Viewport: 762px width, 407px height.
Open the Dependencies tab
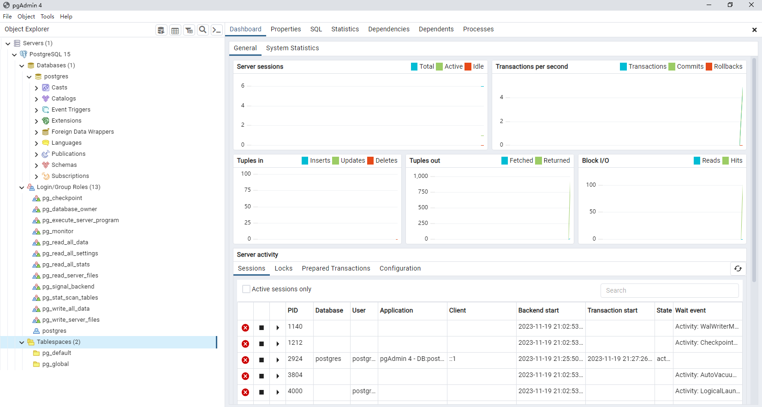[x=389, y=29]
